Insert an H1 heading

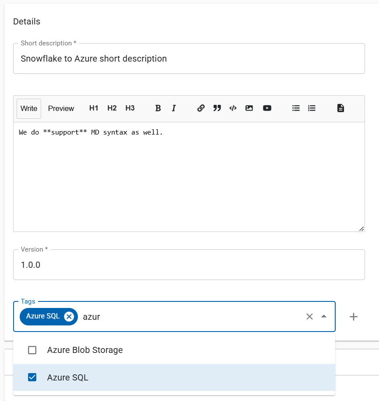click(94, 108)
